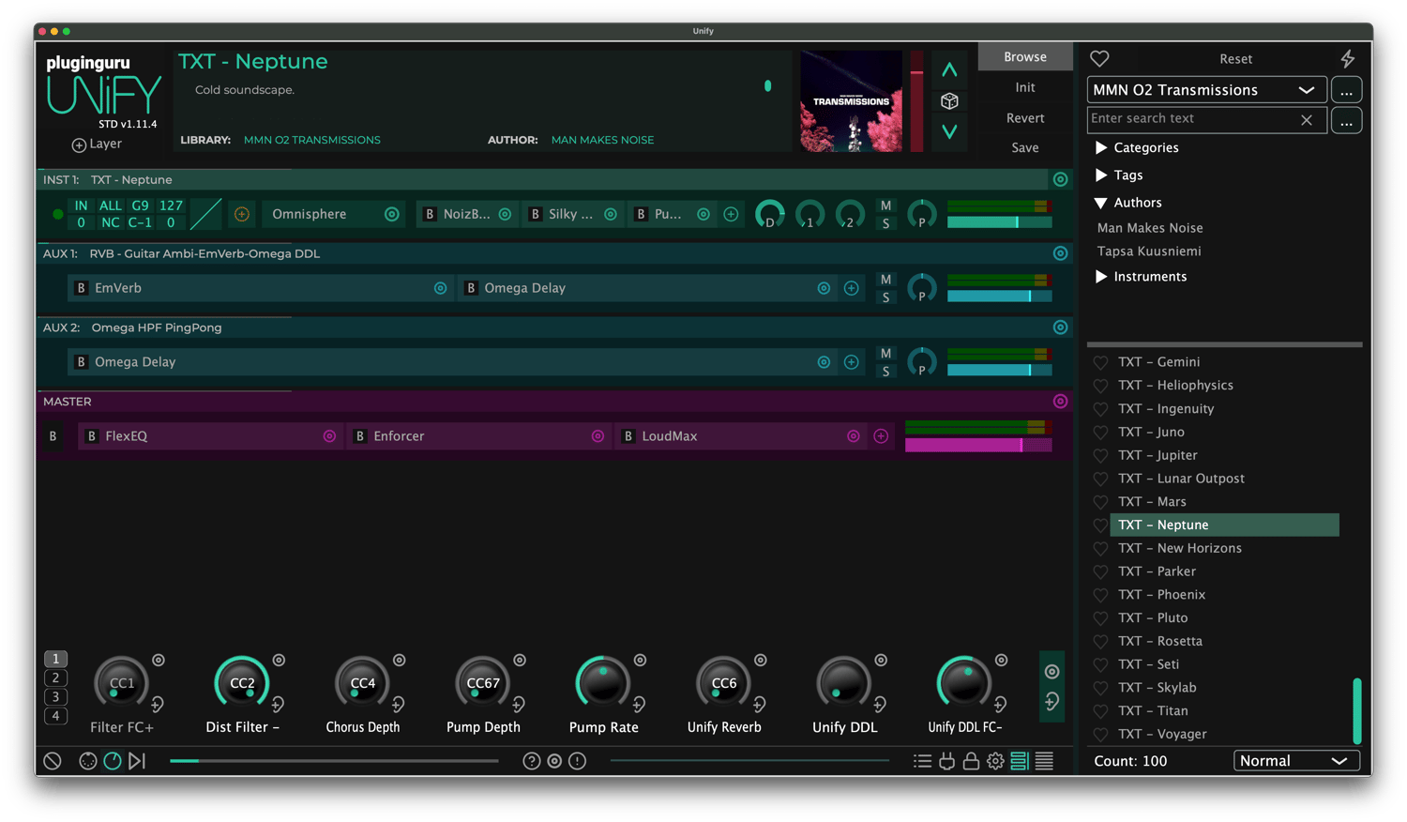The image size is (1407, 822).
Task: Load the previous patch with the up arrow
Action: pos(949,70)
